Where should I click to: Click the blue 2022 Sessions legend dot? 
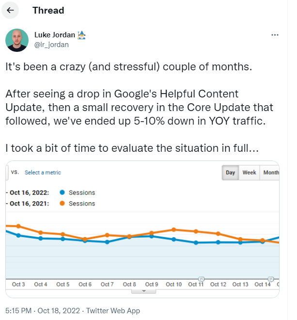[x=62, y=192]
